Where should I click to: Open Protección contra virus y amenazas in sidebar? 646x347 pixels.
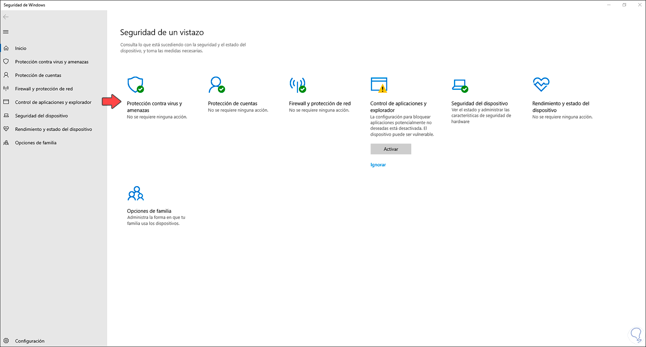coord(52,62)
